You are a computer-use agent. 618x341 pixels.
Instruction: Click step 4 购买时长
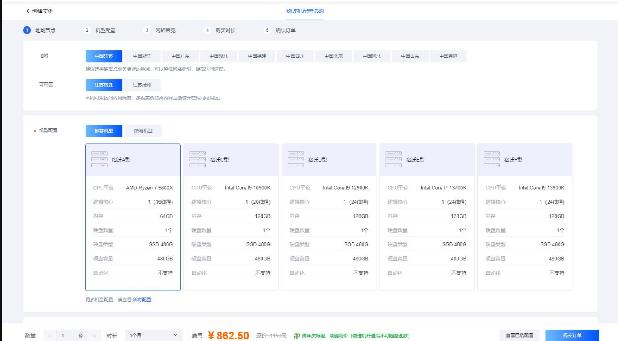tap(220, 30)
